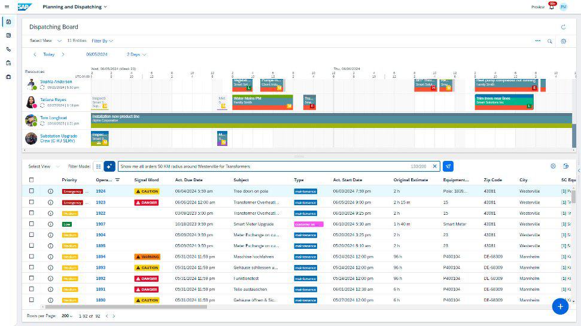This screenshot has height=326, width=581.
Task: Check the box for order 1924
Action: (x=32, y=191)
